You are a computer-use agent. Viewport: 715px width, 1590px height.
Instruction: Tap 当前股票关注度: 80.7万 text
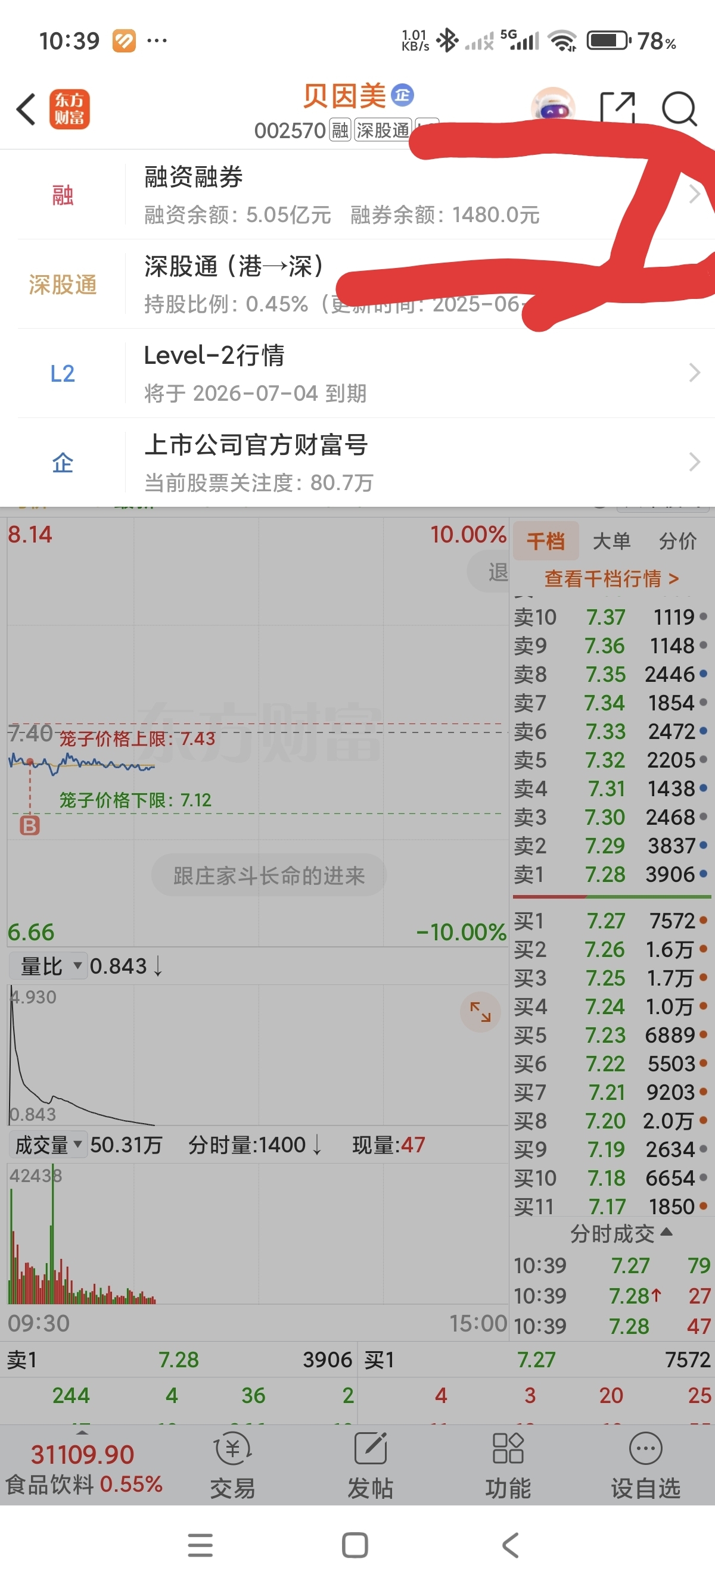click(259, 483)
